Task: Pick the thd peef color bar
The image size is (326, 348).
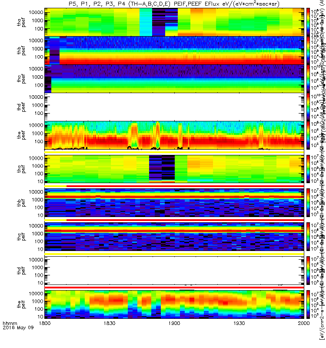Action: (x=308, y=107)
